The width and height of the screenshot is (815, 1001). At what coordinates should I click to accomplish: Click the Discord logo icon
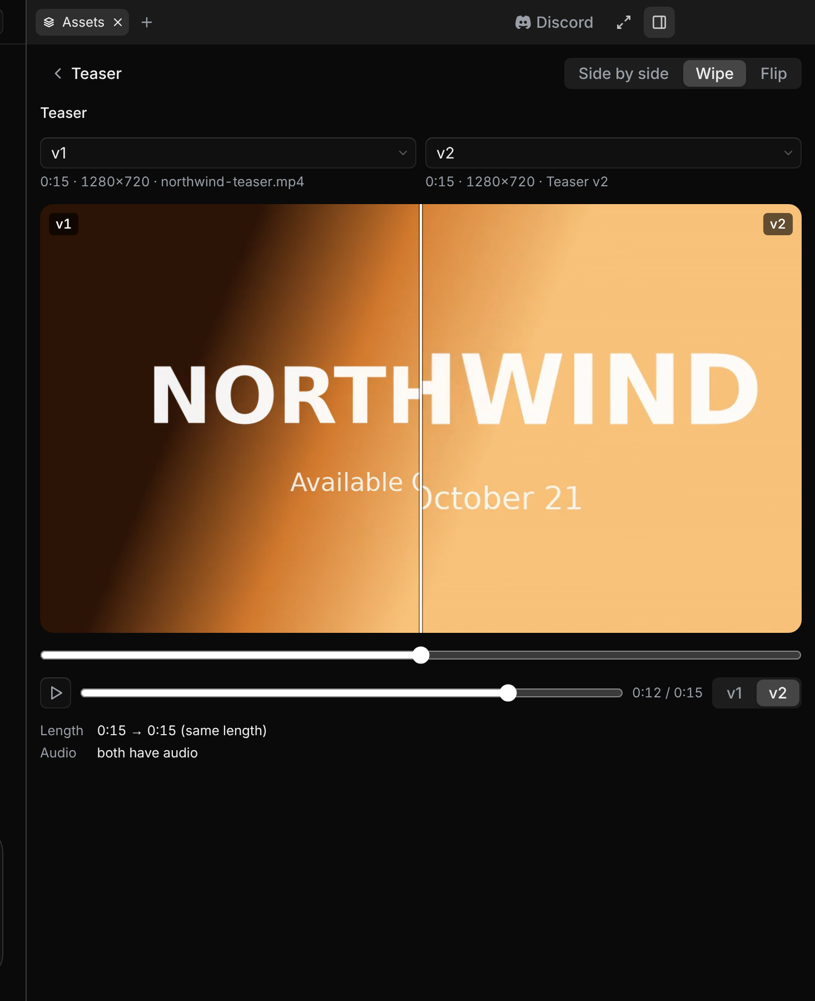coord(523,22)
